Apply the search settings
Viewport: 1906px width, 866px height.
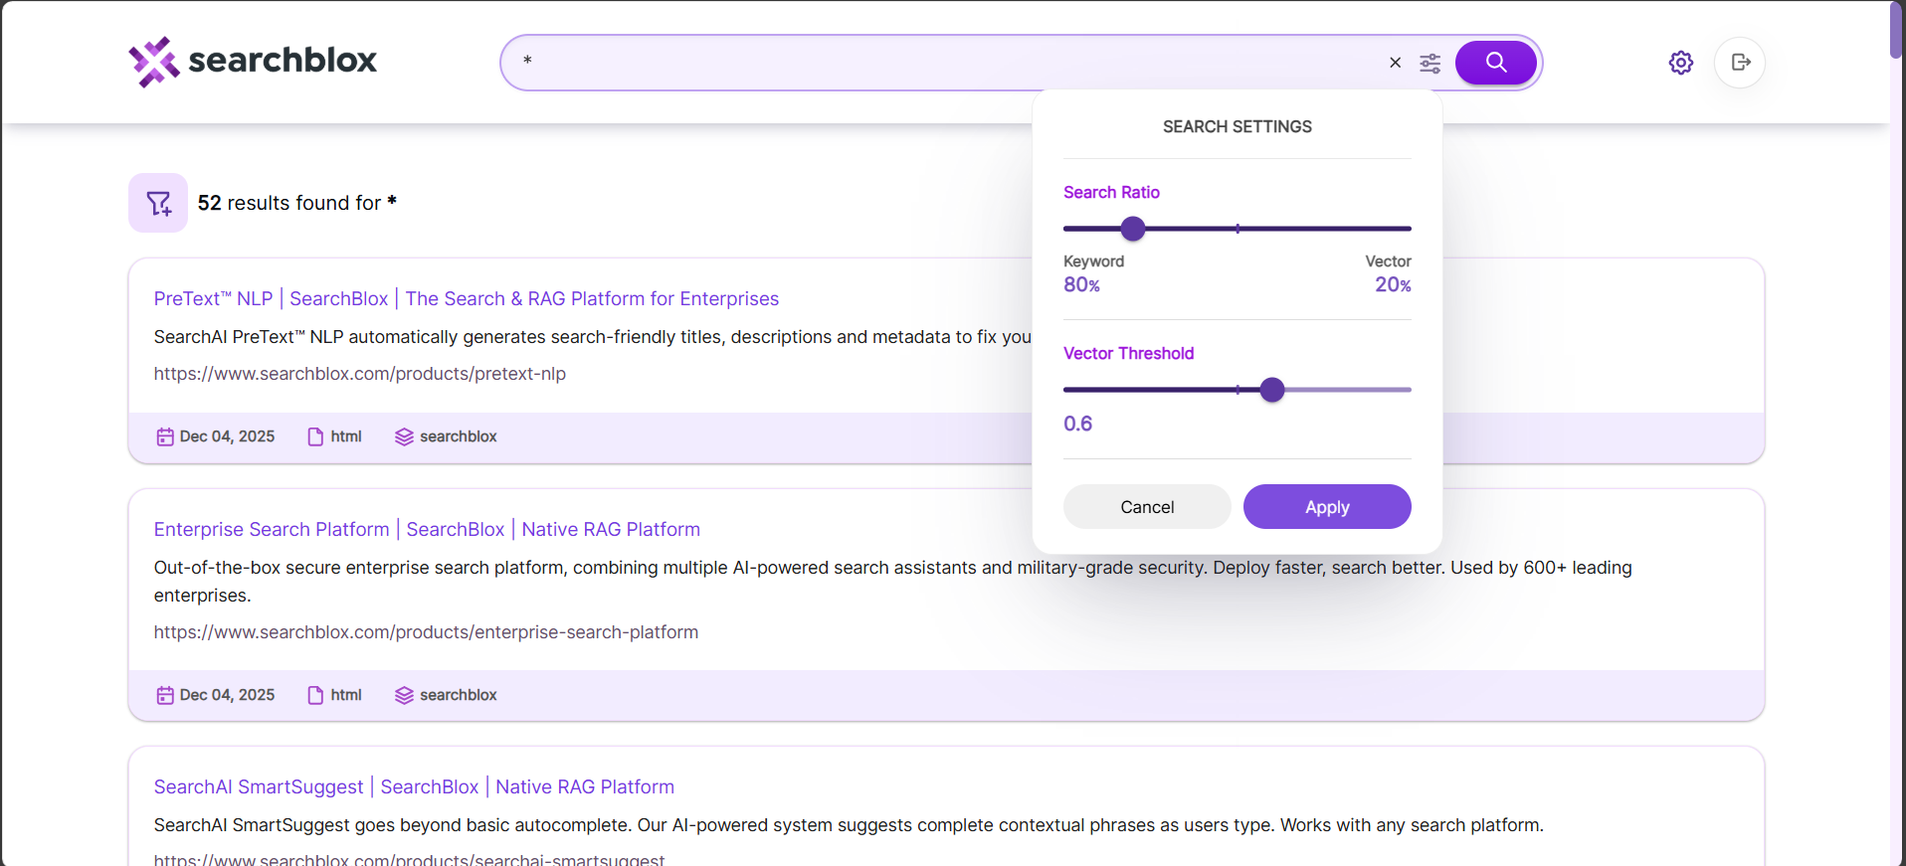1327,507
